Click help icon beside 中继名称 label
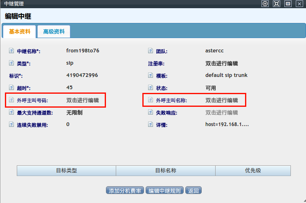Image resolution: width=306 pixels, height=203 pixels. pos(11,51)
